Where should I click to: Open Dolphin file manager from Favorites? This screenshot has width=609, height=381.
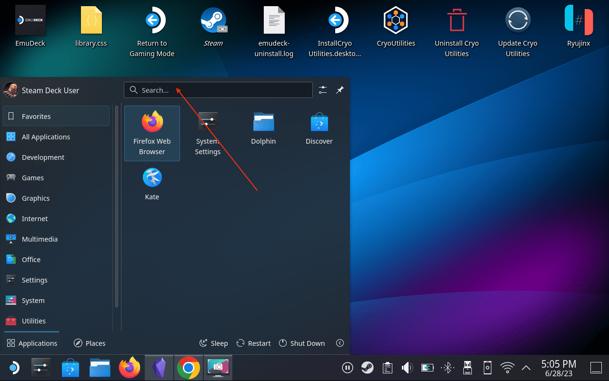click(263, 128)
